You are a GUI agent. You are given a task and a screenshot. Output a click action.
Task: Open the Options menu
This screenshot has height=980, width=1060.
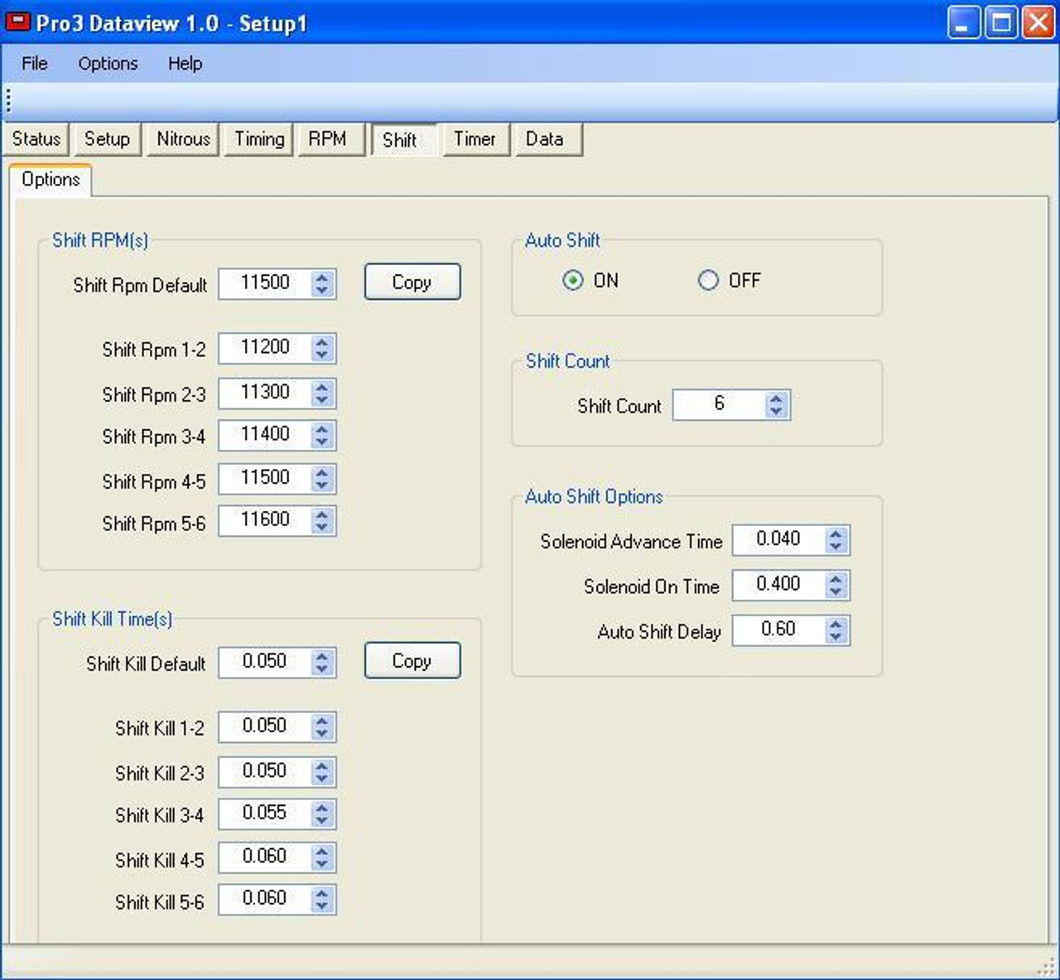click(x=107, y=64)
